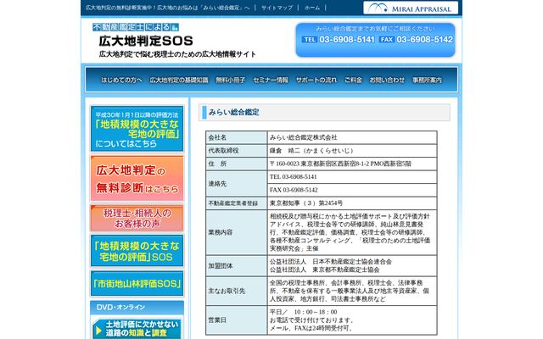The width and height of the screenshot is (543, 339).
Task: Open セミナー情報 in the navigation bar
Action: pyautogui.click(x=271, y=80)
